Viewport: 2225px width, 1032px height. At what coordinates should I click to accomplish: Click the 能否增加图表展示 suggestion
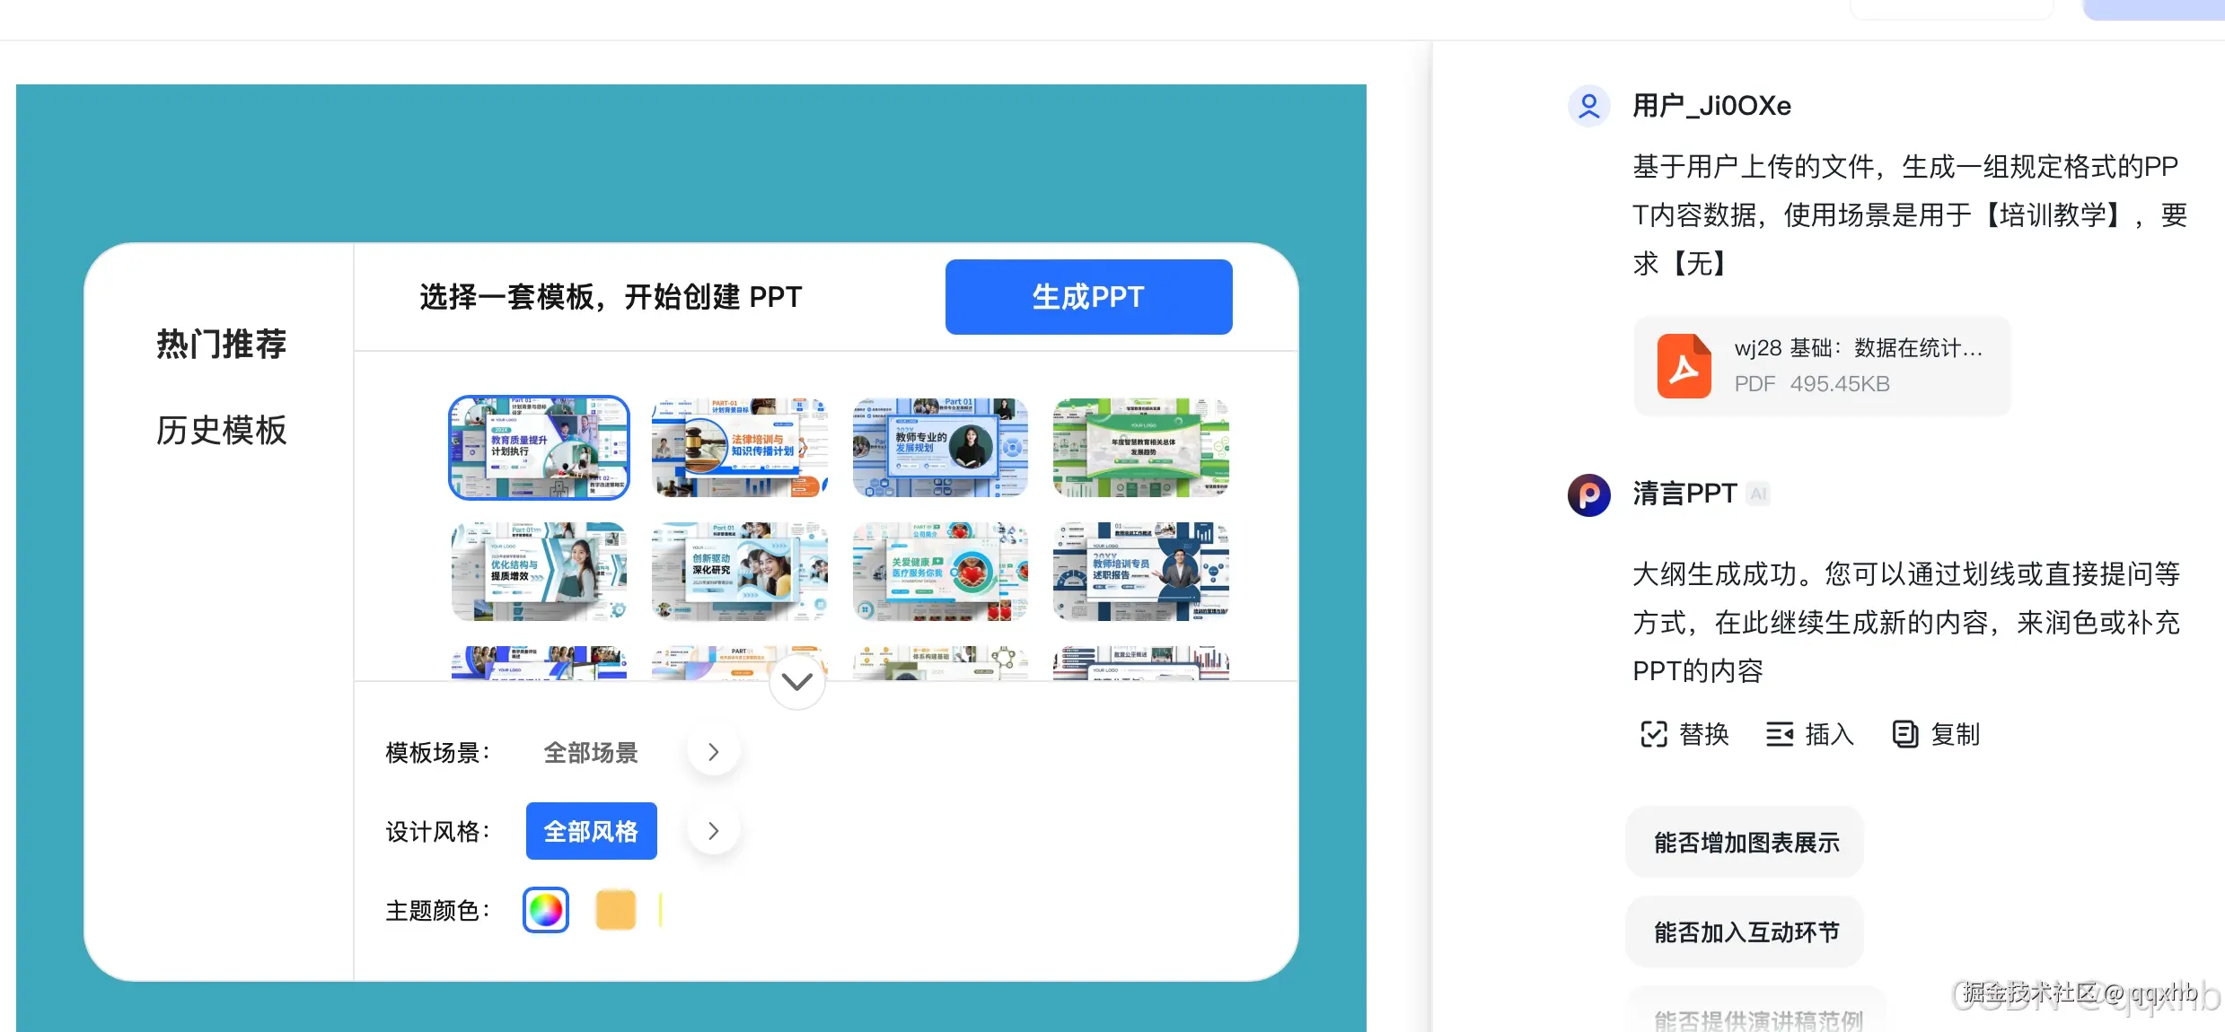click(1743, 842)
